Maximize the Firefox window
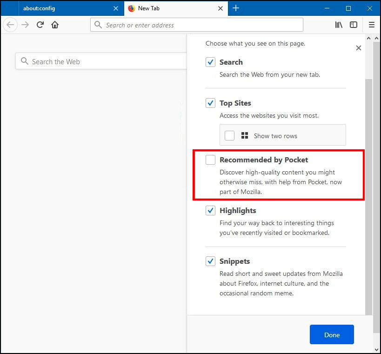This screenshot has height=354, width=381. (348, 8)
